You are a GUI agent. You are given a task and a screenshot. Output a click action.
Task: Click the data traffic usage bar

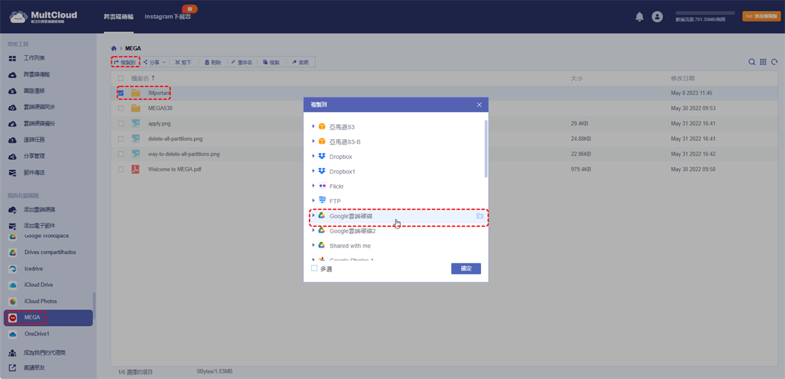705,13
